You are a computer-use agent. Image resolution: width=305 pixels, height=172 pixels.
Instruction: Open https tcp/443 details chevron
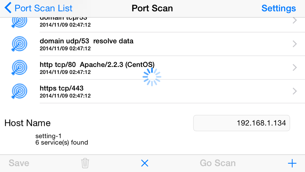click(295, 91)
